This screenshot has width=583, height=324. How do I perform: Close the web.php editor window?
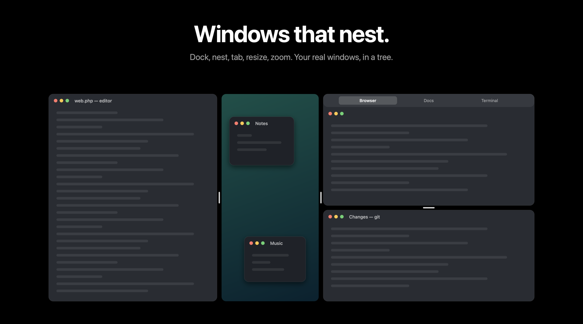coord(56,101)
